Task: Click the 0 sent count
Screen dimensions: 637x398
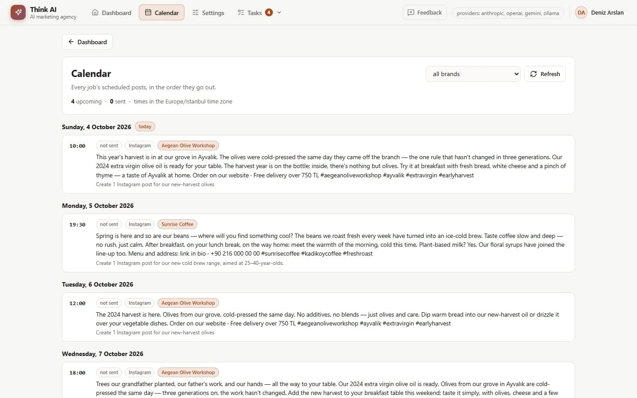Action: coord(118,101)
